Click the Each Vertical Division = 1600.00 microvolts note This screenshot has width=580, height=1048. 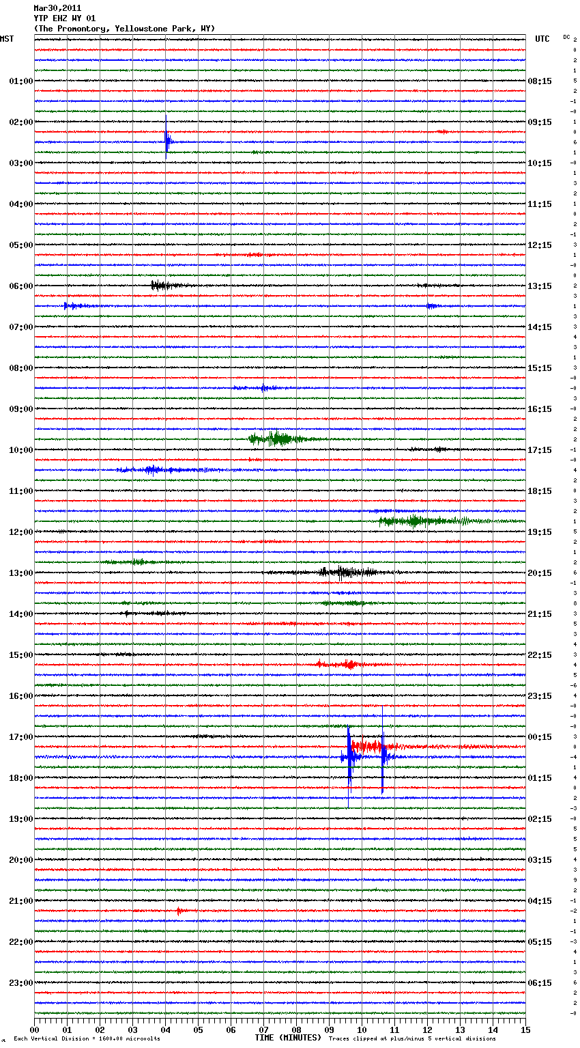[87, 1039]
